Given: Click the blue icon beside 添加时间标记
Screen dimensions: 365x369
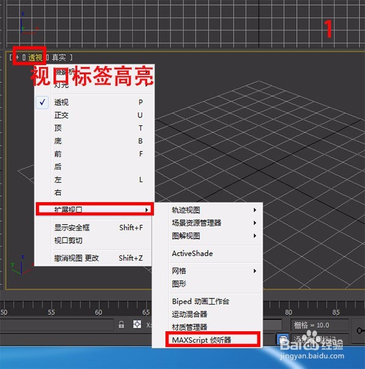Looking at the screenshot, I should pos(282,339).
